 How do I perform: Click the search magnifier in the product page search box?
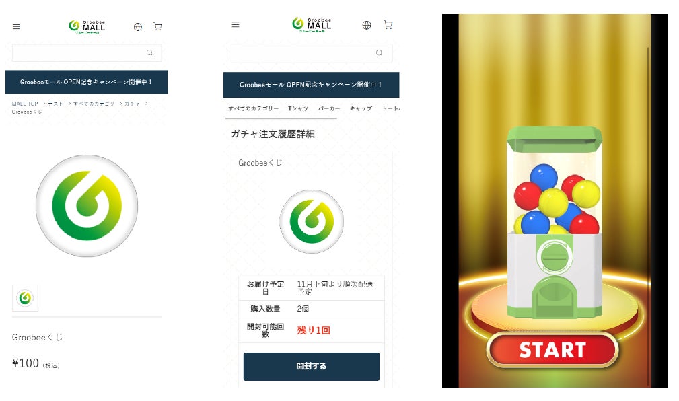149,53
